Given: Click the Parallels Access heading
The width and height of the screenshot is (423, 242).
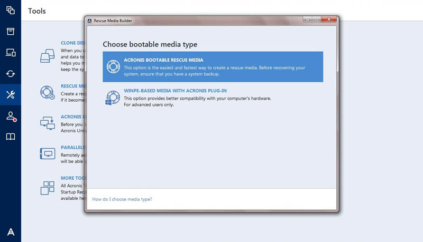Looking at the screenshot, I should tap(72, 147).
